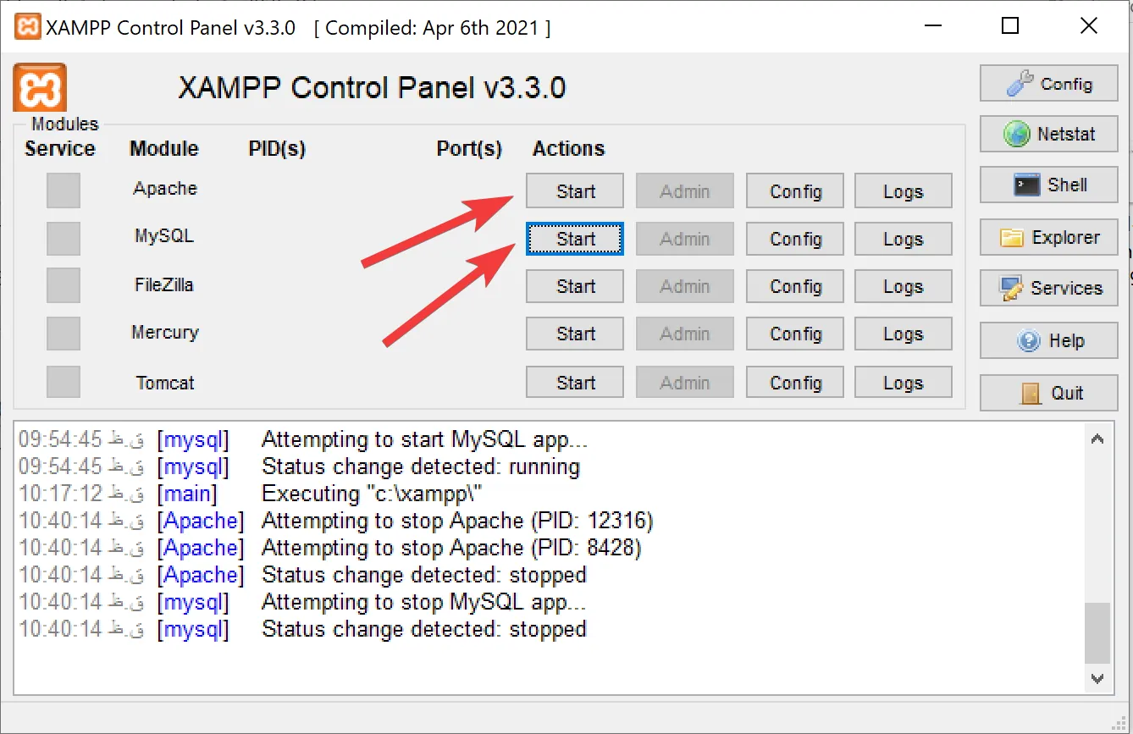Toggle the MySQL service checkbox
Image resolution: width=1133 pixels, height=734 pixels.
64,238
